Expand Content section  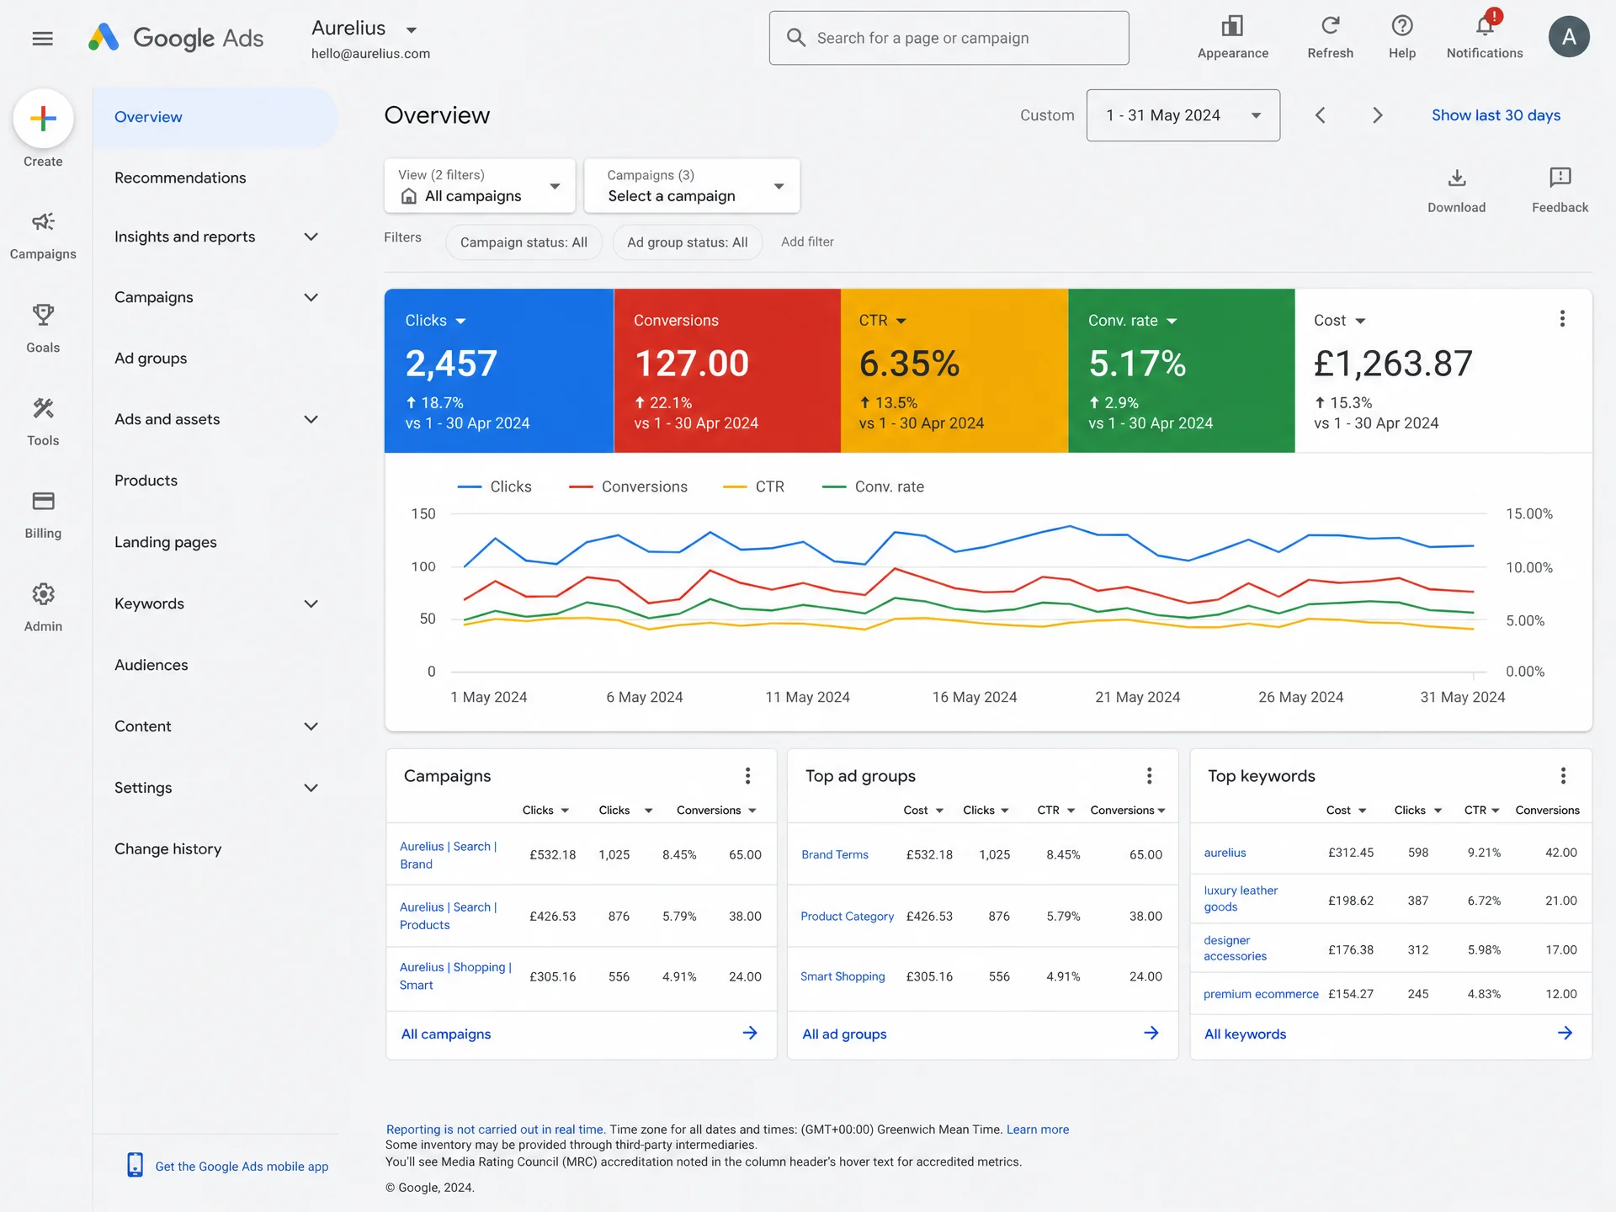(x=311, y=727)
